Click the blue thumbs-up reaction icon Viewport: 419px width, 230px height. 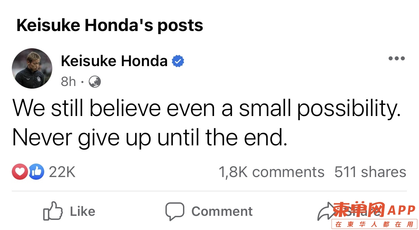click(36, 172)
